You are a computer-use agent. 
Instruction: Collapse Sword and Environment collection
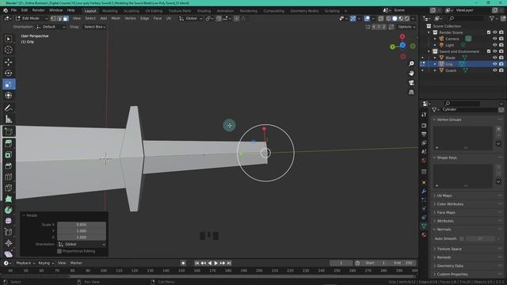tap(429, 51)
